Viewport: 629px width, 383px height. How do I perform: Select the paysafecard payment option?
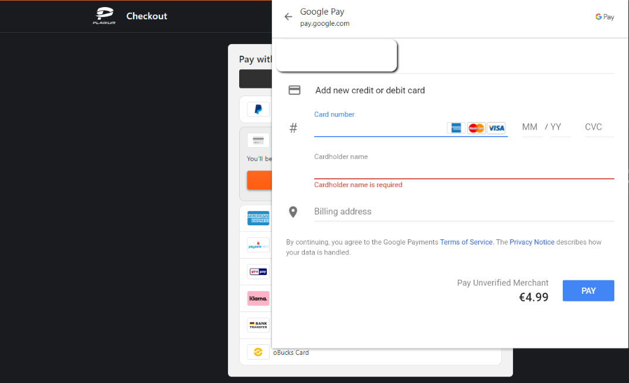pos(259,245)
